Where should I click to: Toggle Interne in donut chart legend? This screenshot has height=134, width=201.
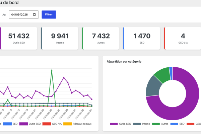pos(141,124)
